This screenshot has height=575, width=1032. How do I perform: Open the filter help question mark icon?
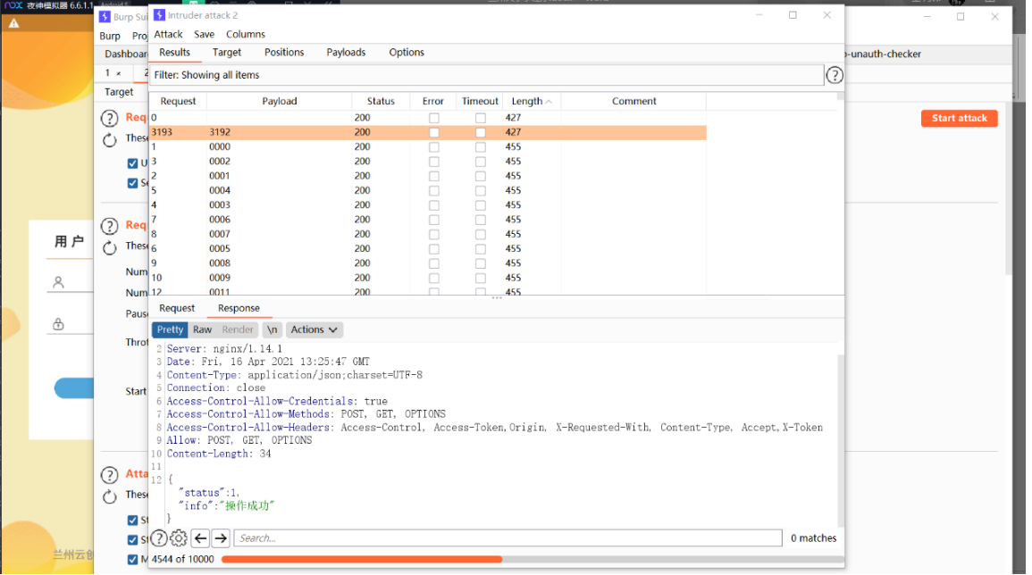coord(834,76)
